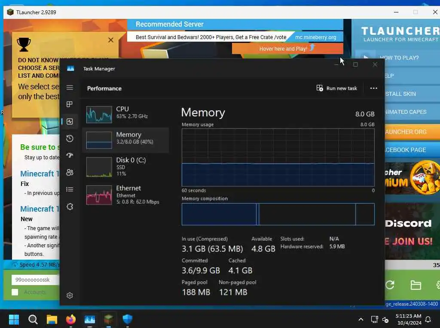Click the Memory usage graph
440x328 pixels.
point(278,157)
